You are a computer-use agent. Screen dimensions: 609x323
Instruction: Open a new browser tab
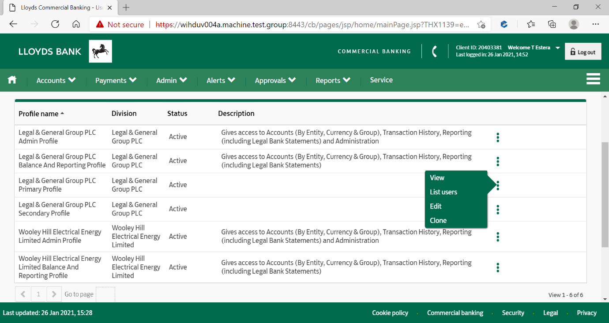(x=126, y=7)
